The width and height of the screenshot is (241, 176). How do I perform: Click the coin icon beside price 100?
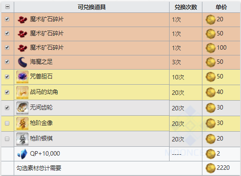pyautogui.click(x=210, y=48)
